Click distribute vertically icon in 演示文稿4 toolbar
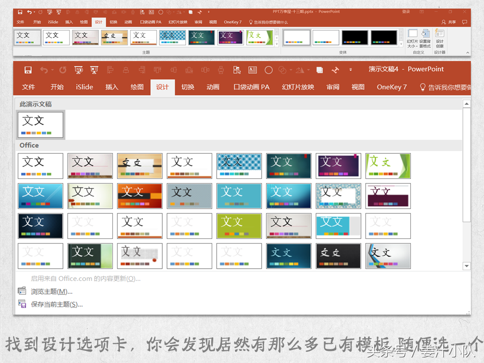The width and height of the screenshot is (484, 363). (x=221, y=70)
